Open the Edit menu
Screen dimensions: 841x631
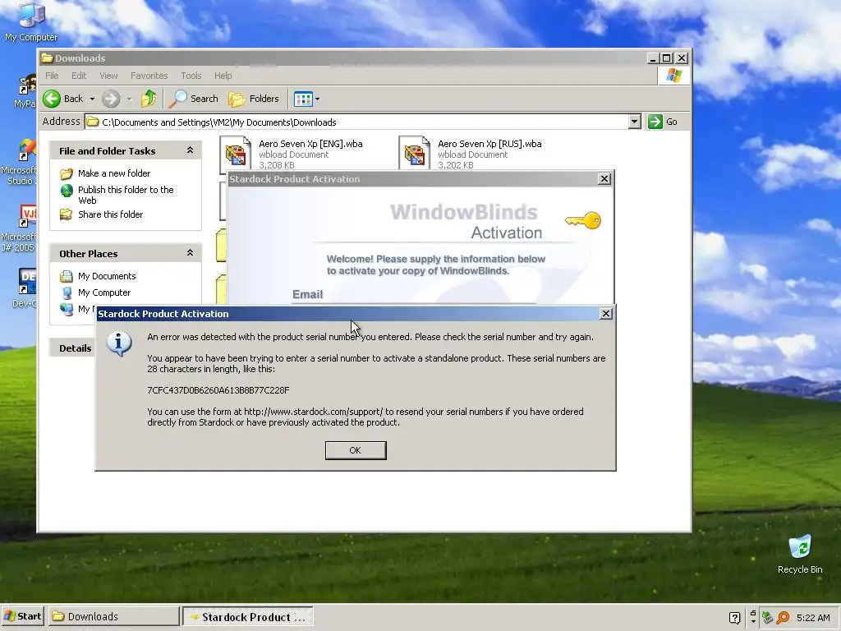79,76
